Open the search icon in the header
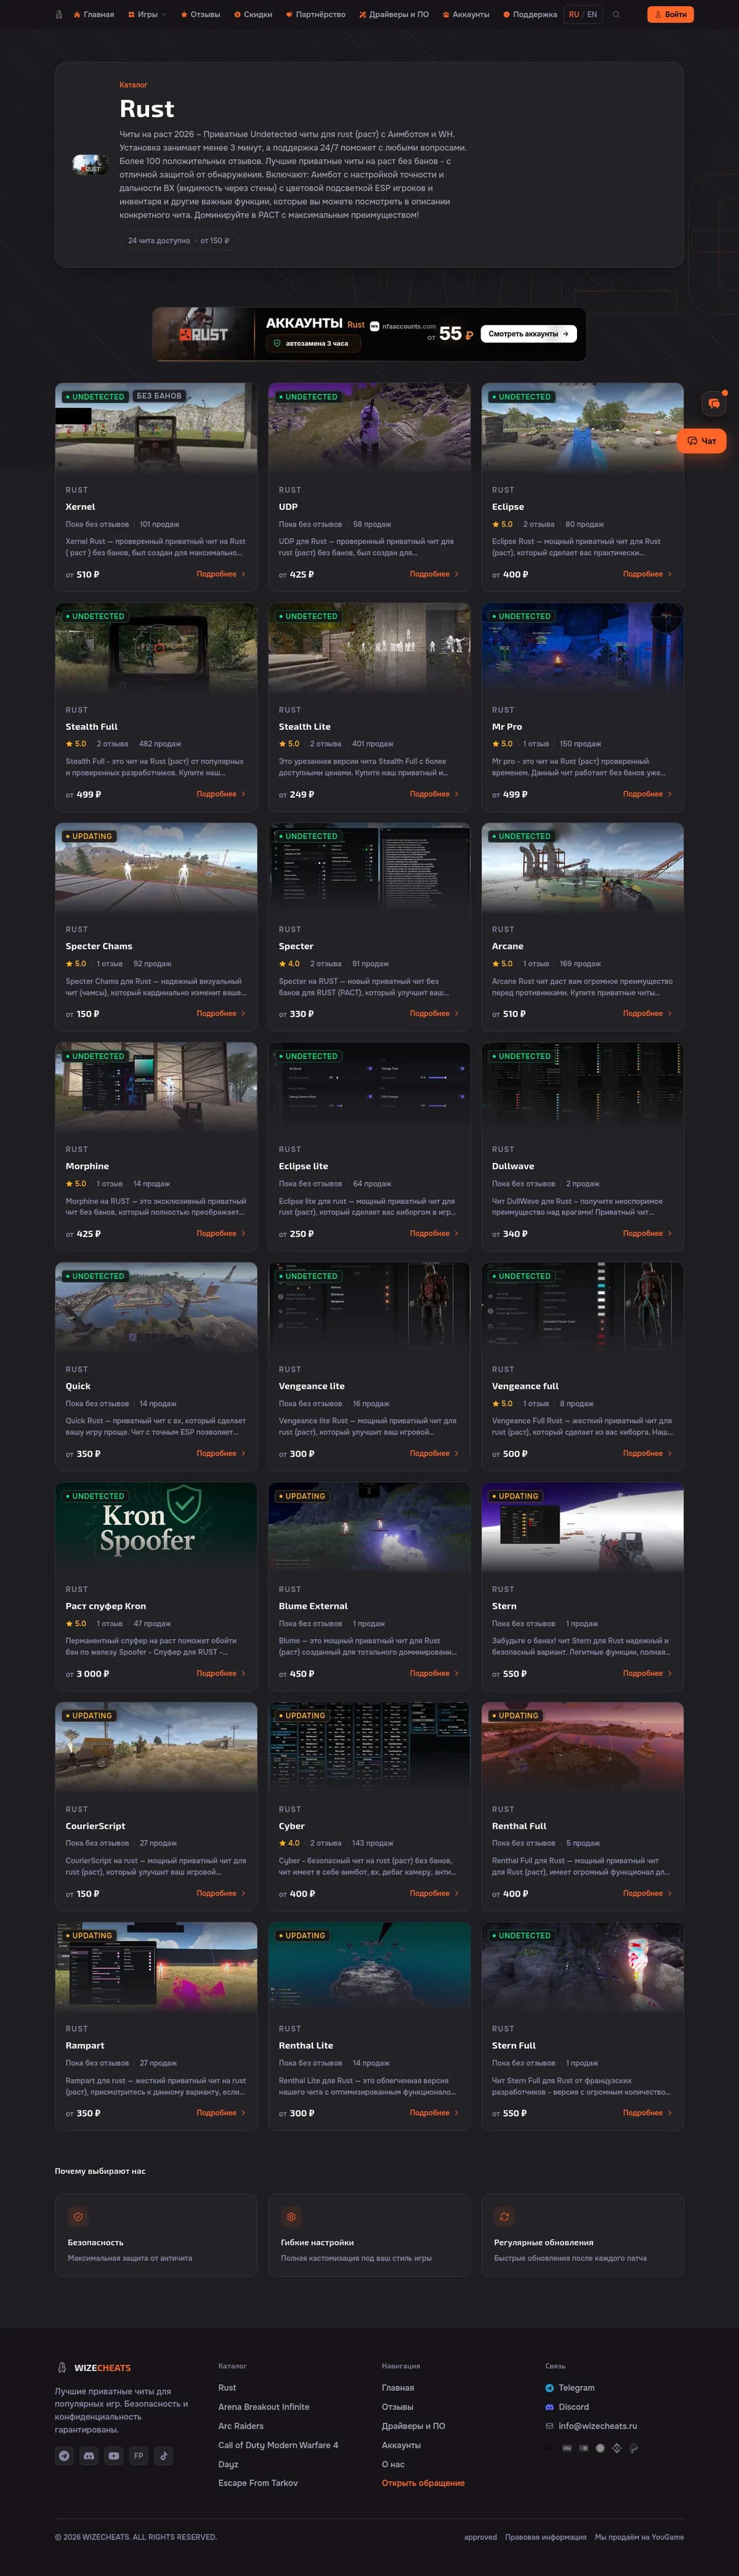Image resolution: width=739 pixels, height=2576 pixels. tap(616, 15)
